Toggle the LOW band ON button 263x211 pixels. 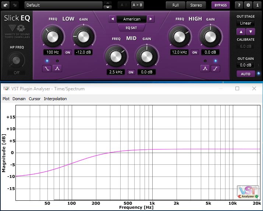pos(68,52)
